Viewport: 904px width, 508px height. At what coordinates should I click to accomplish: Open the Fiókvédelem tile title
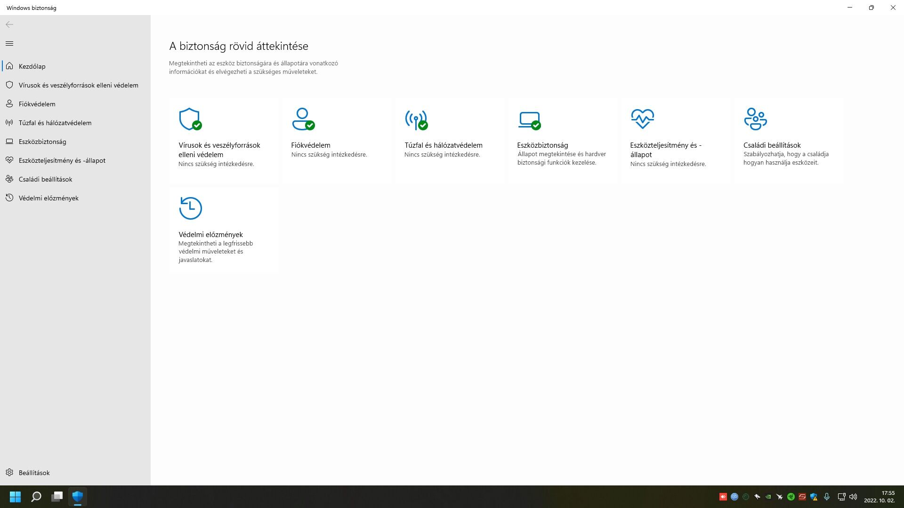311,145
